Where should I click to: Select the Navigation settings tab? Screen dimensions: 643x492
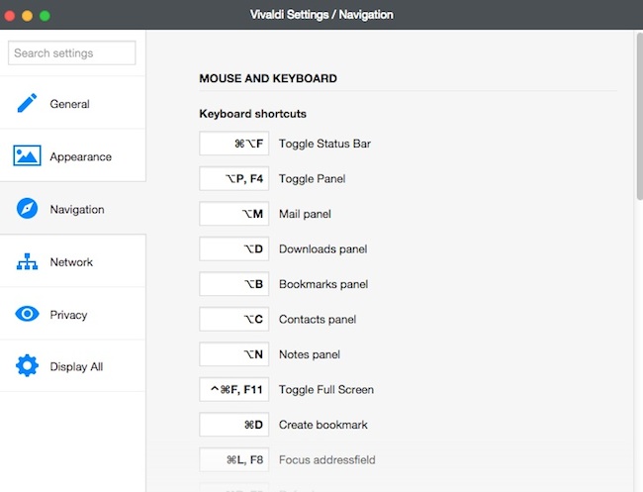pyautogui.click(x=72, y=209)
